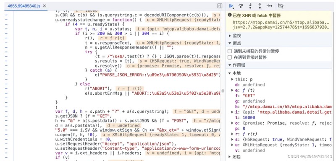Step out of current function
This screenshot has height=161, width=336.
260,6
